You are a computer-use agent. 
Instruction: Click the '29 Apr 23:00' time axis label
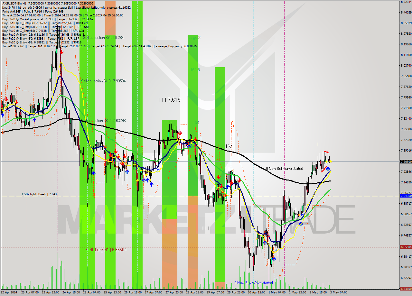(236, 292)
